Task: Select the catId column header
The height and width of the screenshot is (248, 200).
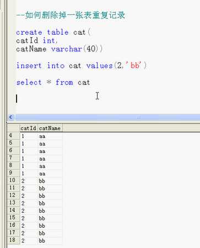Action: pyautogui.click(x=28, y=128)
